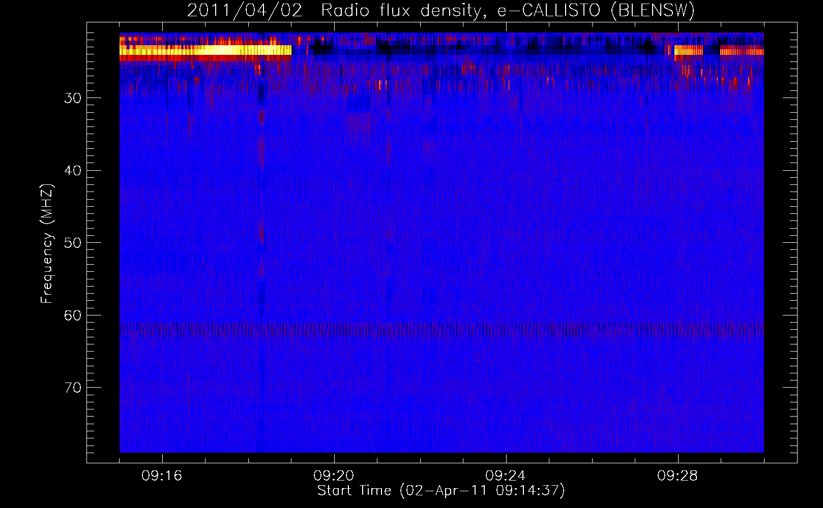The width and height of the screenshot is (823, 508).
Task: Click the orange burst near 09:28 at top right
Action: pyautogui.click(x=688, y=50)
